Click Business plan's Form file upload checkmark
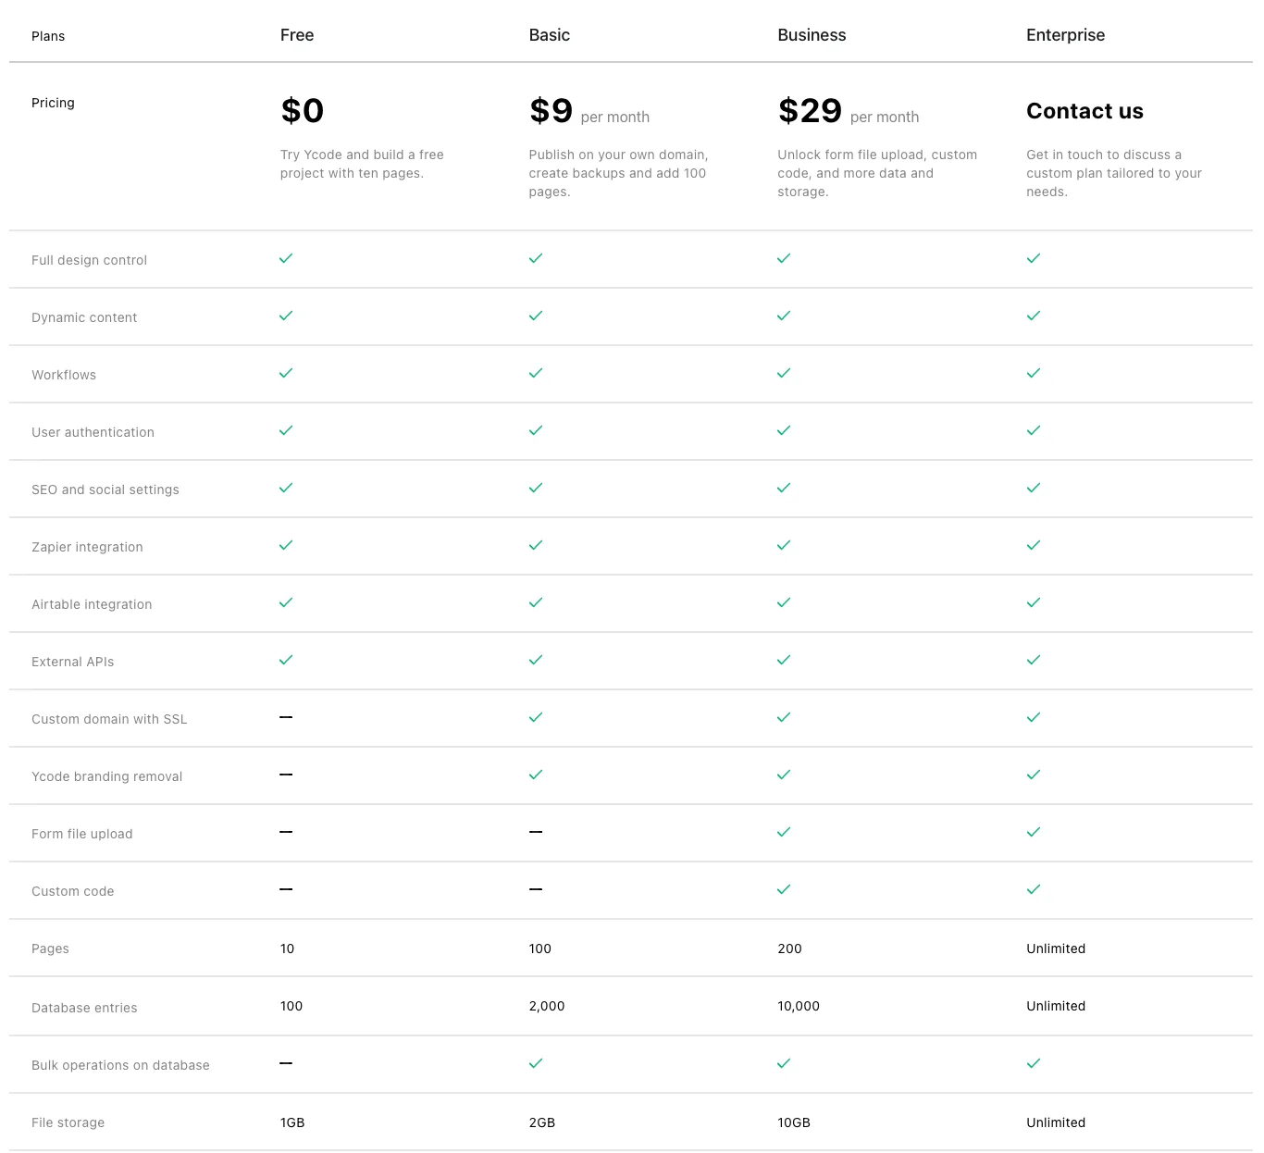1264x1153 pixels. coord(784,832)
